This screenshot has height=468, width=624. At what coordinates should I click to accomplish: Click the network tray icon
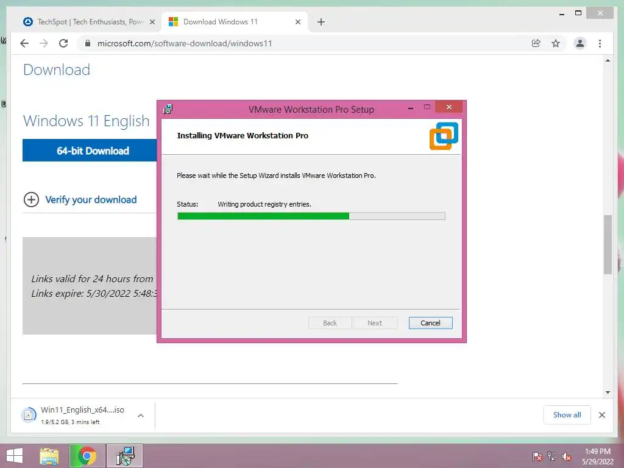pos(552,456)
